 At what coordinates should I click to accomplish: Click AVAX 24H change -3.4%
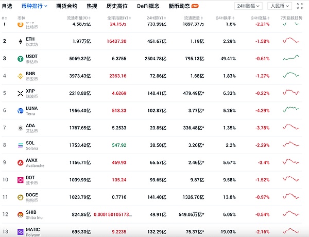click(x=264, y=163)
